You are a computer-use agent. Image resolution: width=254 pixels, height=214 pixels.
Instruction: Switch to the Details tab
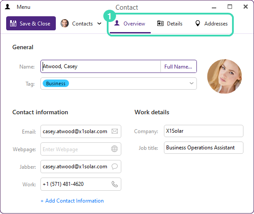(x=170, y=24)
